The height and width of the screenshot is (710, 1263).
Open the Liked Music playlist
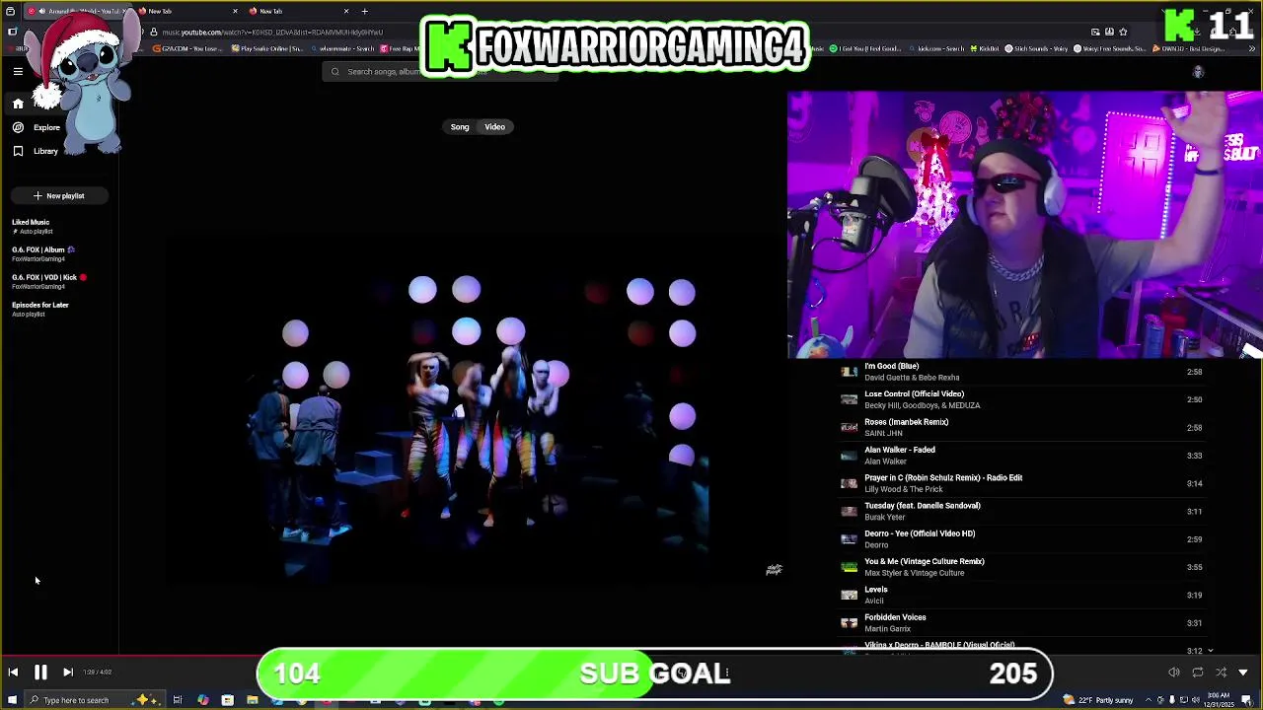31,226
